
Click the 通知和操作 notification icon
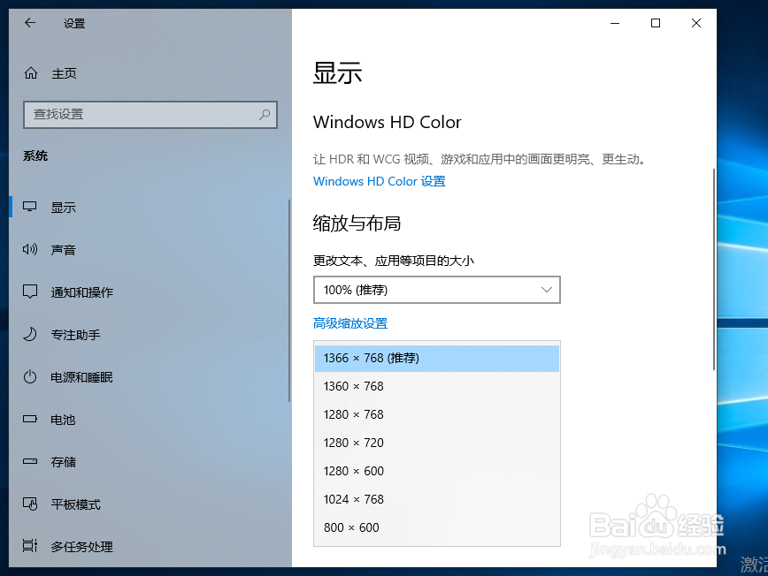tap(30, 292)
